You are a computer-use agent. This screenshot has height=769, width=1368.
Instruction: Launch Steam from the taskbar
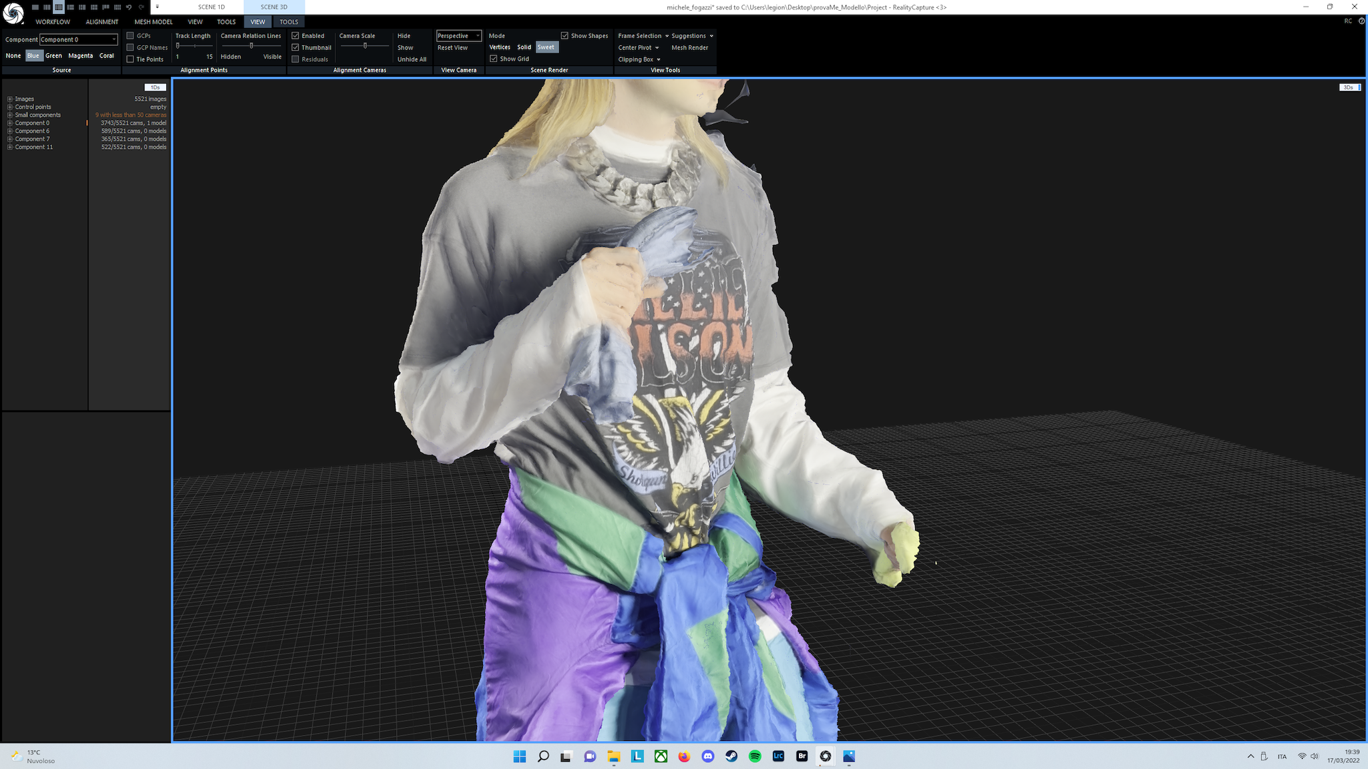coord(731,756)
